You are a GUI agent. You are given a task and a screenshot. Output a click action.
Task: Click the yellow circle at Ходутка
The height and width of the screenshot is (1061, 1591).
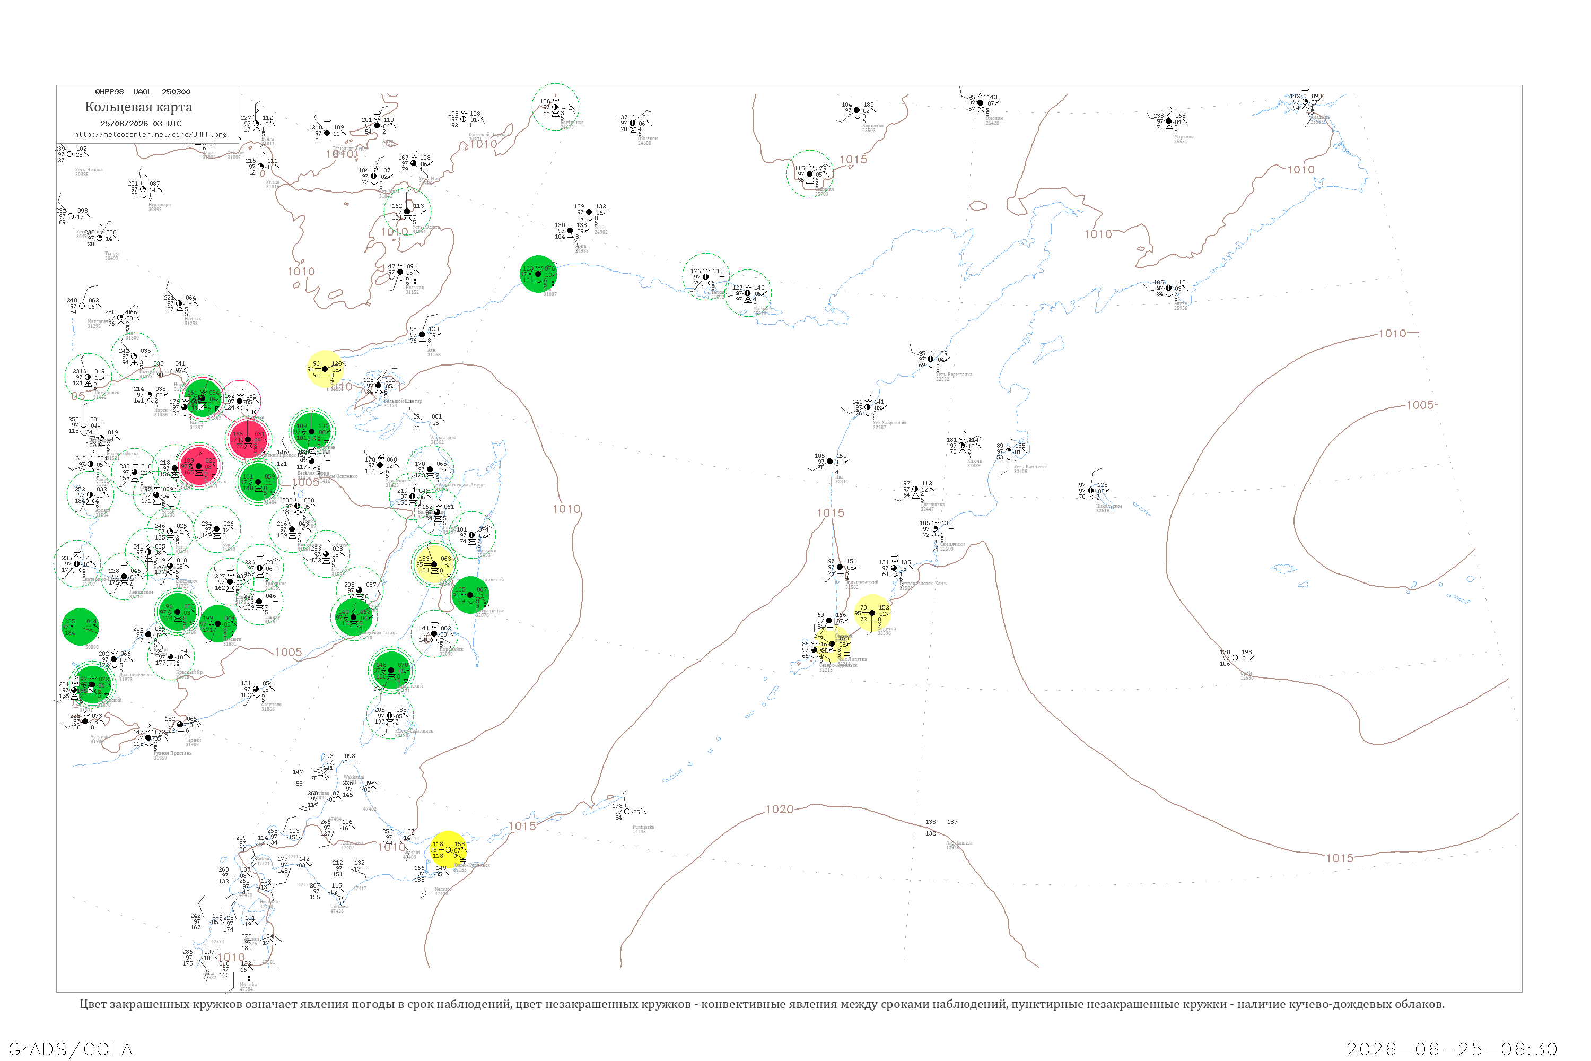click(872, 613)
